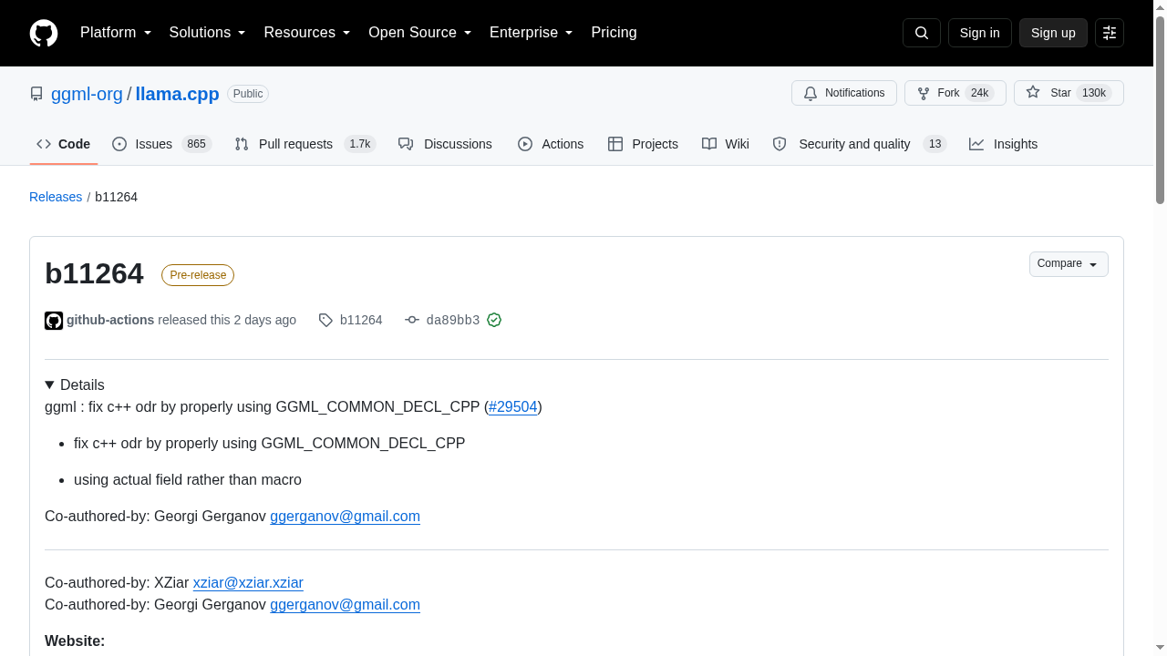Open the Pricing page
Viewport: 1167px width, 656px height.
click(x=614, y=33)
